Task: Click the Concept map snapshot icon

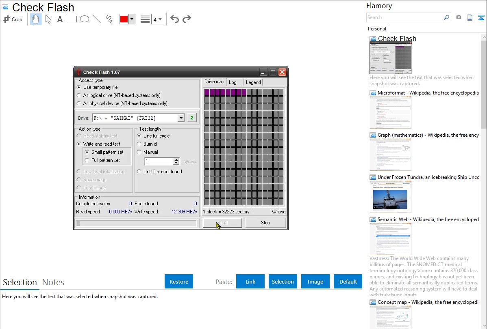Action: [373, 302]
